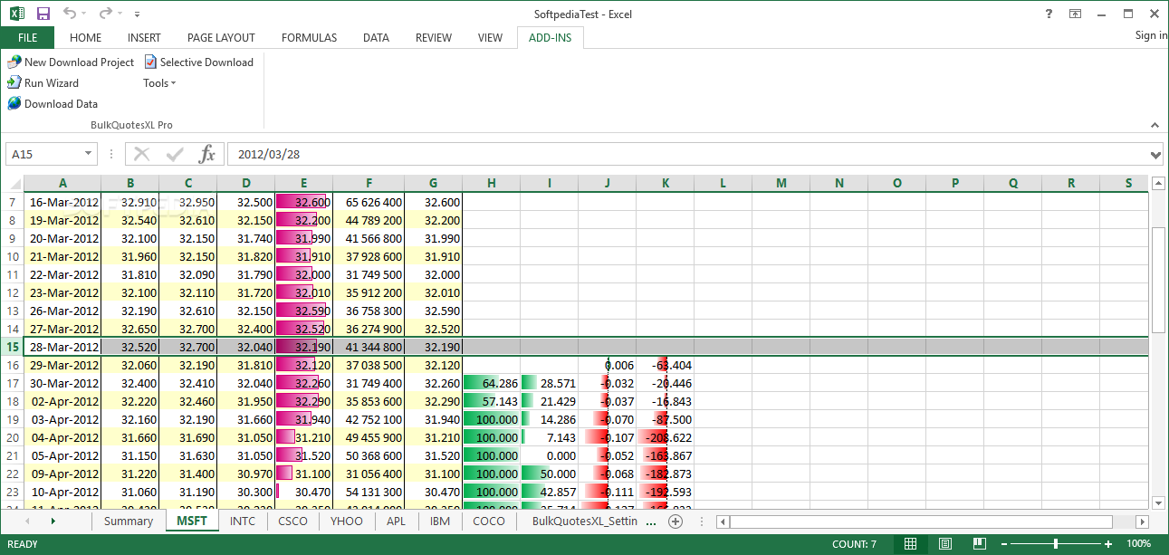
Task: Open the Customize Quick Access Toolbar arrow
Action: coord(136,14)
